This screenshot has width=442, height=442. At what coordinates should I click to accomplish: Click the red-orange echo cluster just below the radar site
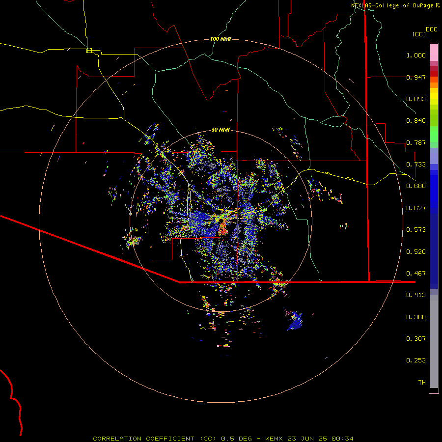[223, 228]
